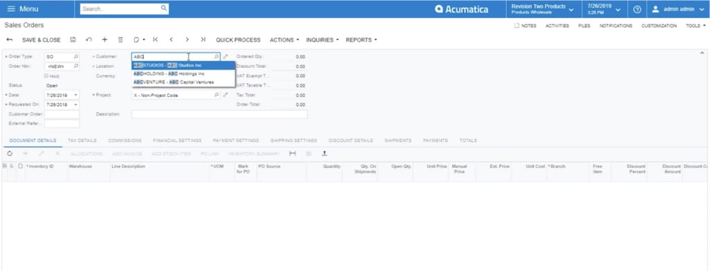This screenshot has height=271, width=710.
Task: Click the Project edit pencil icon
Action: (x=225, y=95)
